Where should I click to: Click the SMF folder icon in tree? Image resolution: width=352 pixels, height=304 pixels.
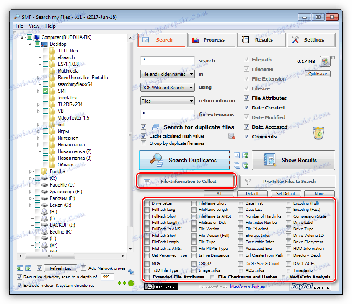pos(52,91)
